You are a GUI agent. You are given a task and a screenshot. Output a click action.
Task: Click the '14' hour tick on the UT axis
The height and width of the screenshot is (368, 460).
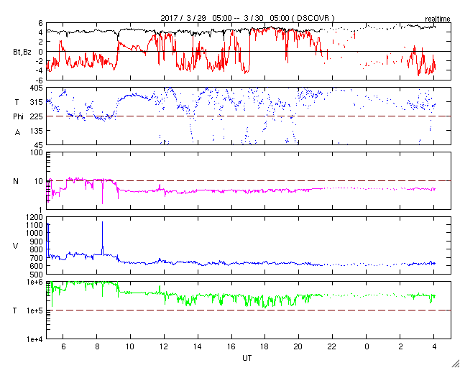click(x=198, y=346)
